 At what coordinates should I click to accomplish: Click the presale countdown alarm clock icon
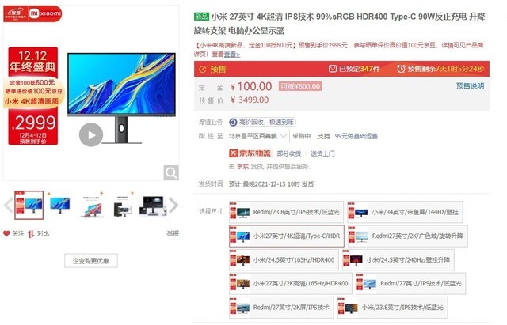pos(401,69)
